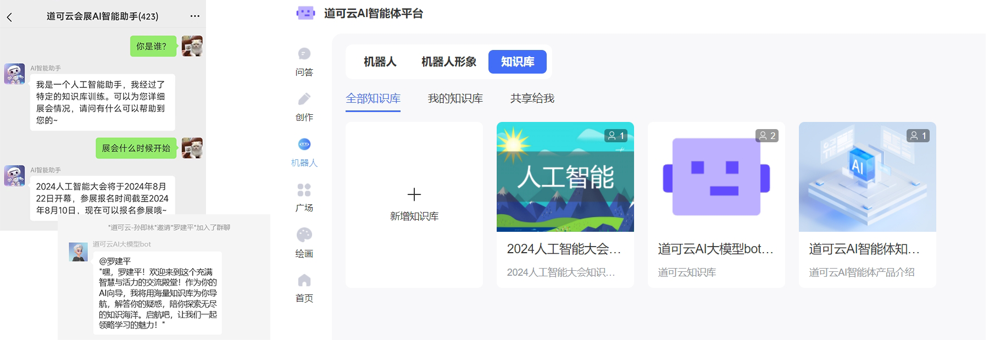Open the 广场 plaza grid icon
This screenshot has width=989, height=340.
tap(304, 190)
